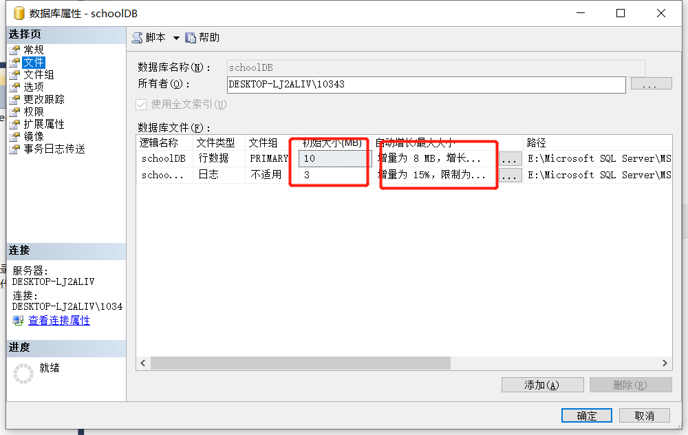The width and height of the screenshot is (688, 435).
Task: Open the 权限 page icon
Action: [x=14, y=112]
